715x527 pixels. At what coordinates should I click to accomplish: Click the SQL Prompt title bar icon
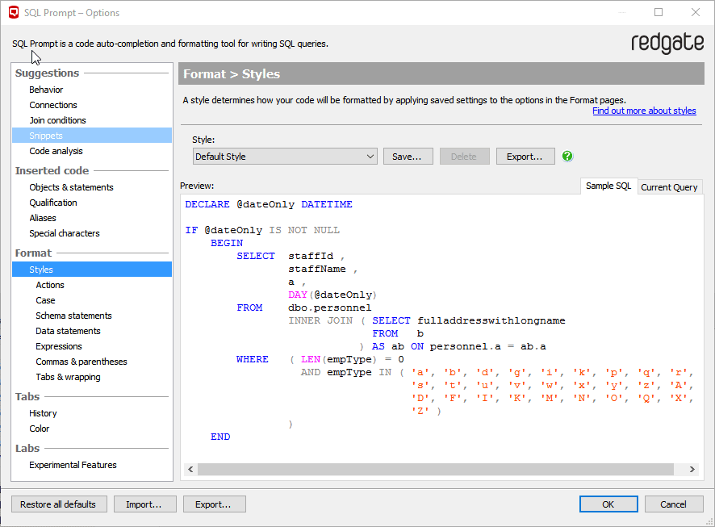pos(11,12)
